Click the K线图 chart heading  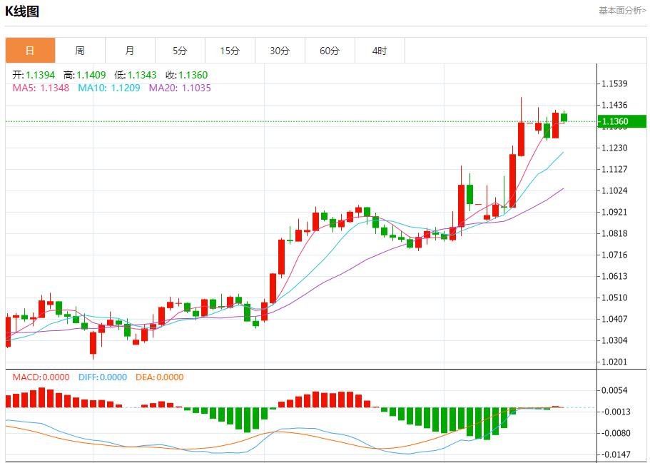20,11
